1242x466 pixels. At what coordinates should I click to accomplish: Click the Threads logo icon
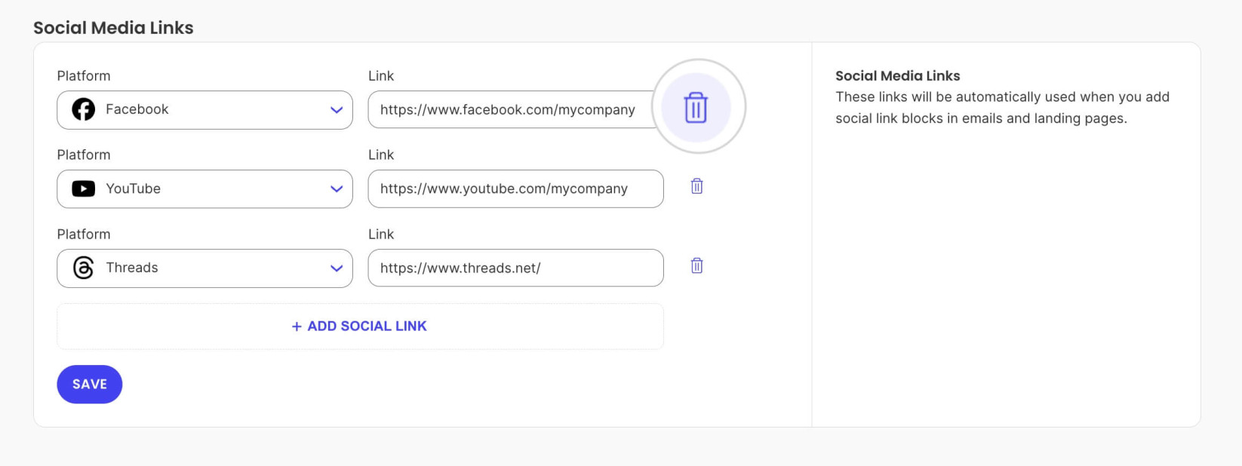click(x=83, y=268)
